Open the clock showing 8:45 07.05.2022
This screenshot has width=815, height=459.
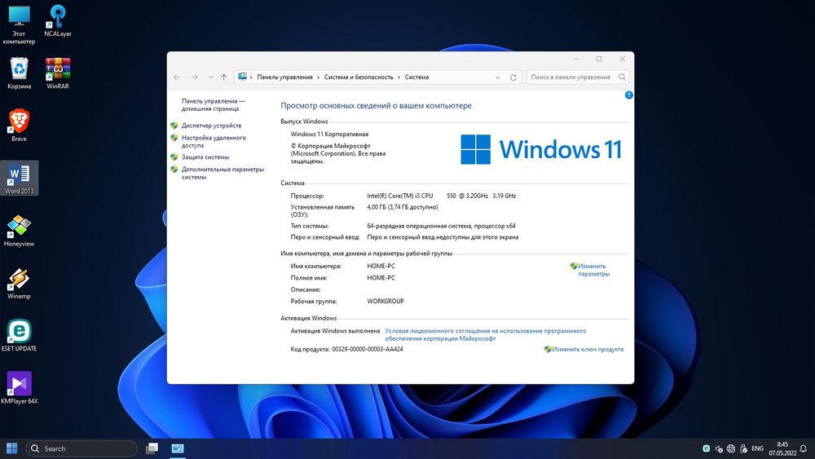[782, 448]
